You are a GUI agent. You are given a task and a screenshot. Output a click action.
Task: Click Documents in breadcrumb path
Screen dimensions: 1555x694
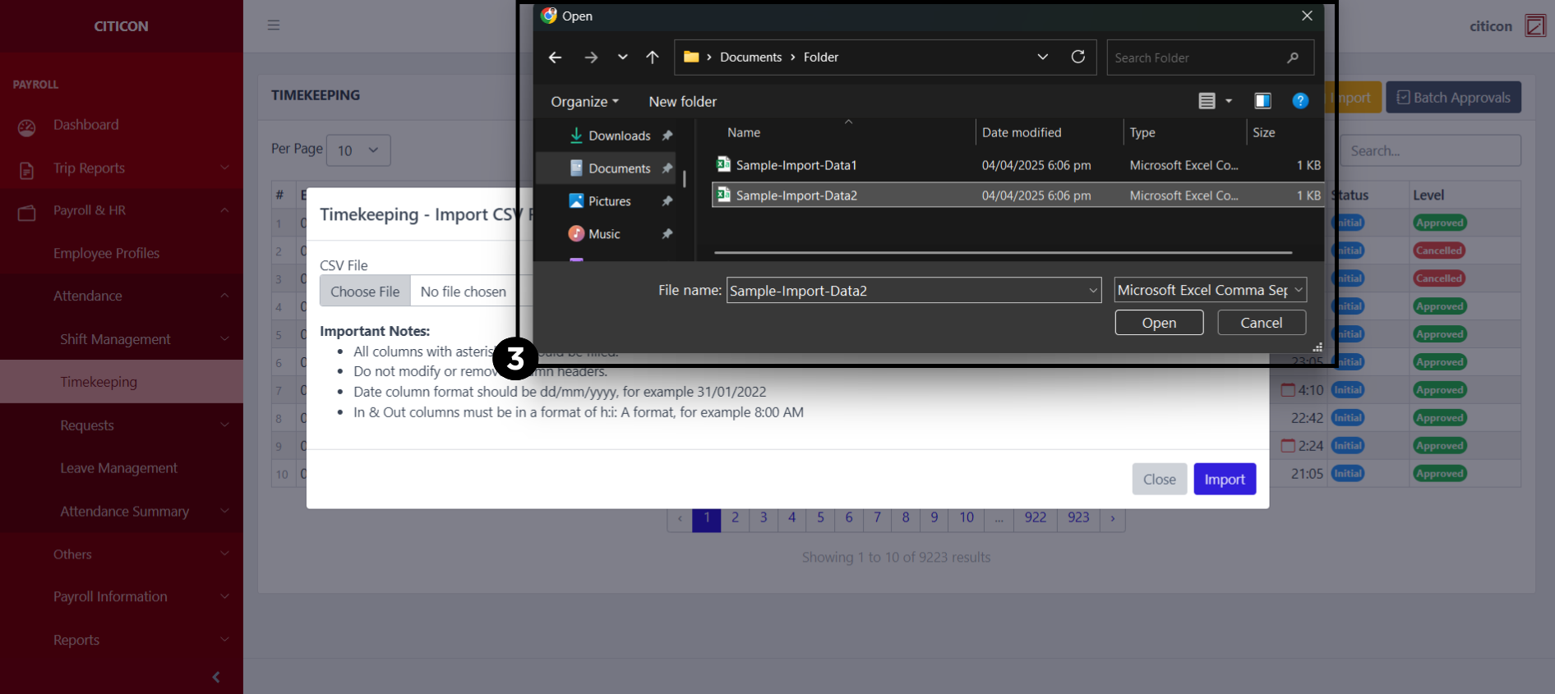[750, 57]
